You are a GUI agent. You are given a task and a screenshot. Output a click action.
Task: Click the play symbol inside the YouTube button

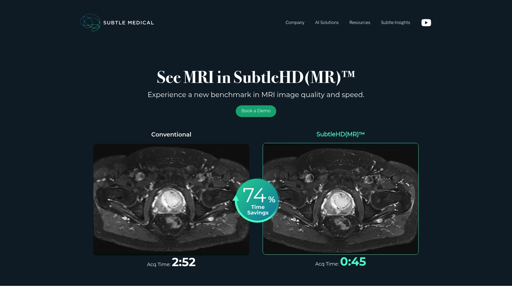coord(426,23)
